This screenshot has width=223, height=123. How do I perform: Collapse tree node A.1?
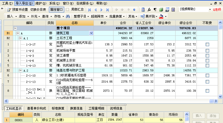point(20,38)
